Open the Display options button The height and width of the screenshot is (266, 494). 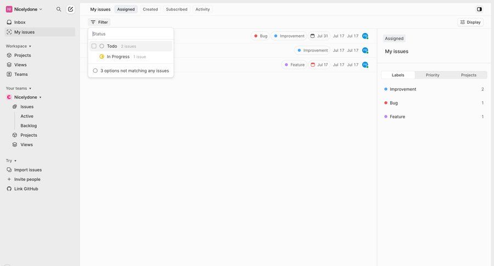tap(470, 22)
